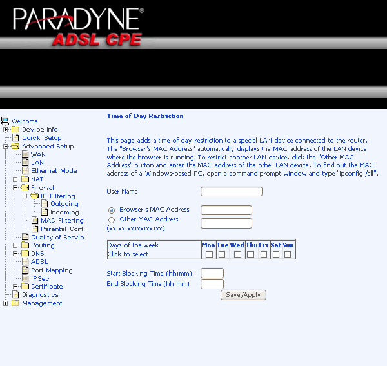Expand the Routing tree node

pyautogui.click(x=15, y=245)
